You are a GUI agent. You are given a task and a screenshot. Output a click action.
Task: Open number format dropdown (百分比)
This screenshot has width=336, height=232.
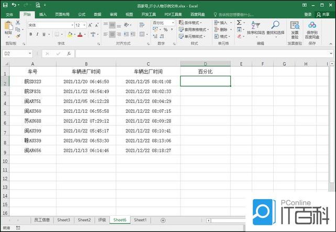[173, 22]
